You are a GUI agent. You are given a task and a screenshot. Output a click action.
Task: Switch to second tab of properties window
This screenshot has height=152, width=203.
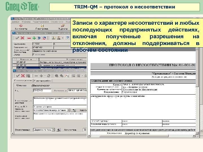[43, 81]
